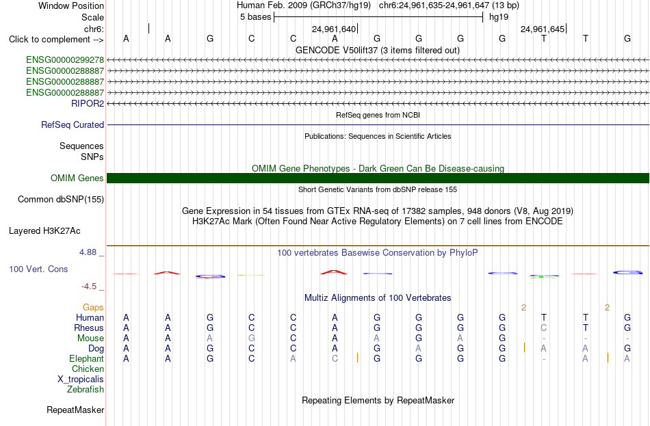
Task: Click the RepeatMasker track label
Action: pos(75,410)
